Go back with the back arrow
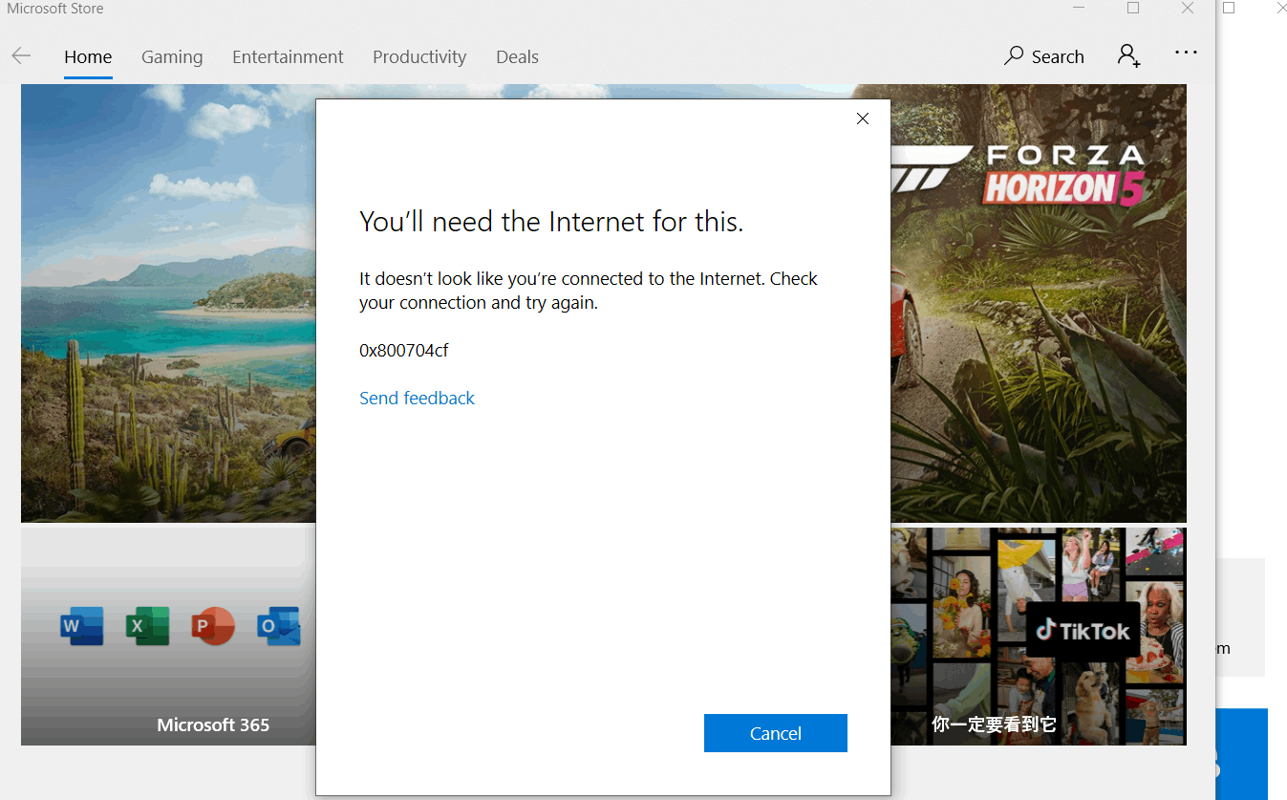Viewport: 1287px width, 800px height. (x=21, y=56)
